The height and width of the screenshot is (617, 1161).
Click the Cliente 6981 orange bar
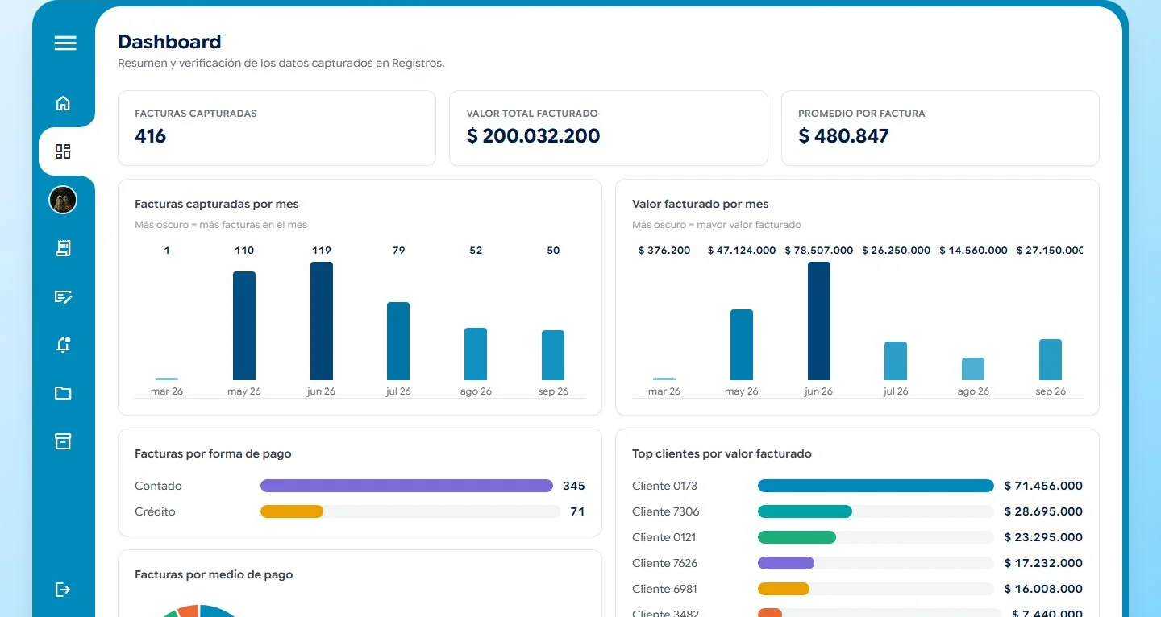pos(784,589)
